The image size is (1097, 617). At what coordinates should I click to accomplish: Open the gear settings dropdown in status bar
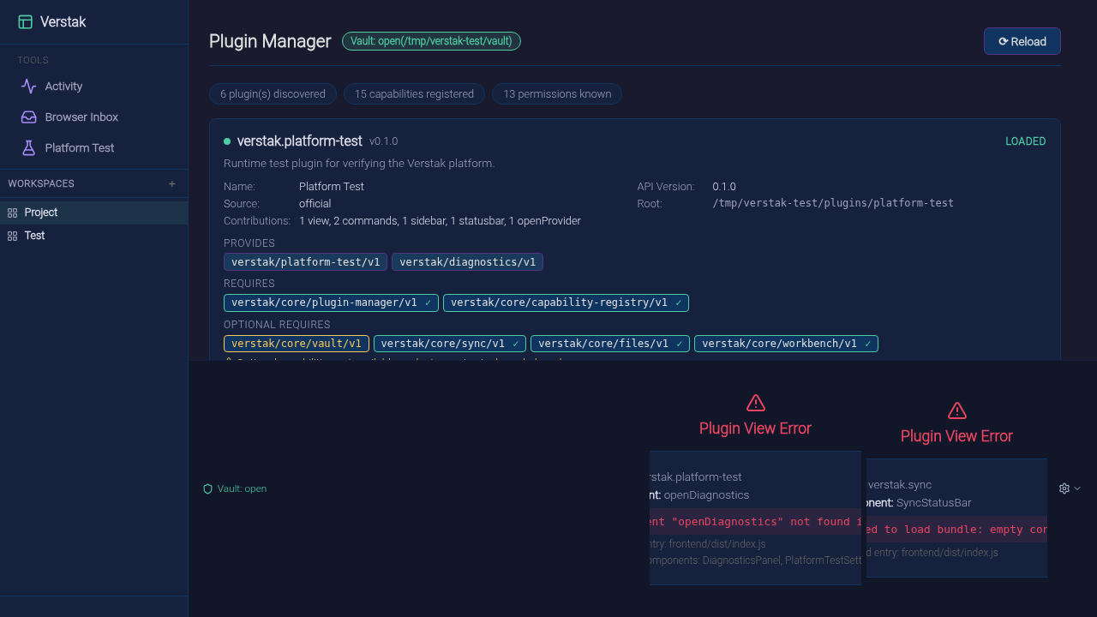pyautogui.click(x=1070, y=488)
